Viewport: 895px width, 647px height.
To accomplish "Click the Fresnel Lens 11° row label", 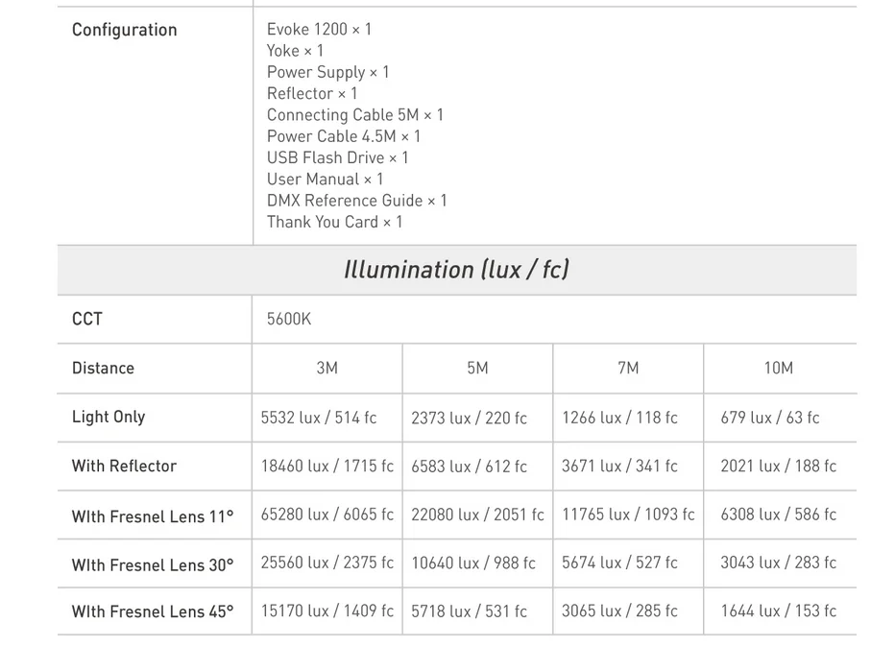I will coord(153,516).
